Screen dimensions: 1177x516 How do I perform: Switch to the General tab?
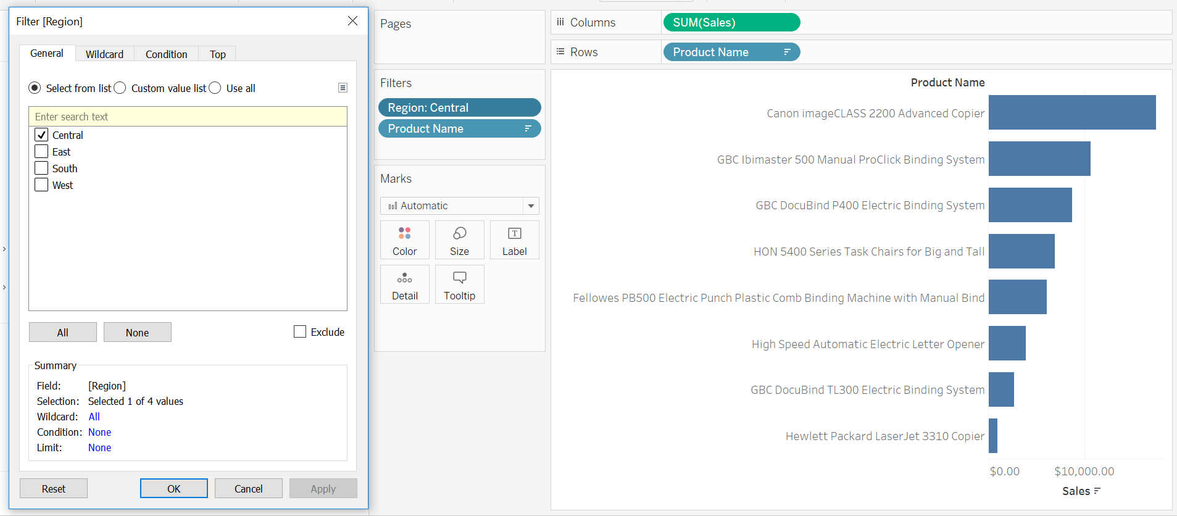pos(47,53)
